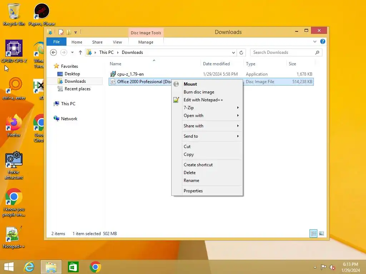This screenshot has height=274, width=366.
Task: Sort by the Name column header
Action: coord(154,64)
